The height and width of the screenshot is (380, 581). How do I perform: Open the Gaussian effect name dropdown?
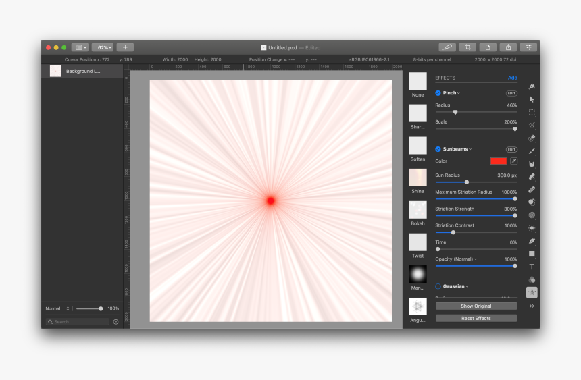pos(456,286)
